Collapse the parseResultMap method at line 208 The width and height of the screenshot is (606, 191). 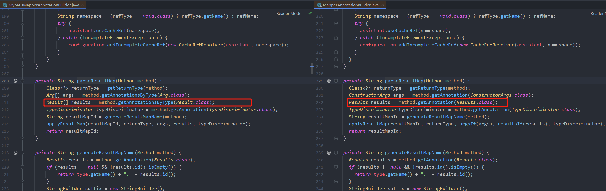(22, 81)
